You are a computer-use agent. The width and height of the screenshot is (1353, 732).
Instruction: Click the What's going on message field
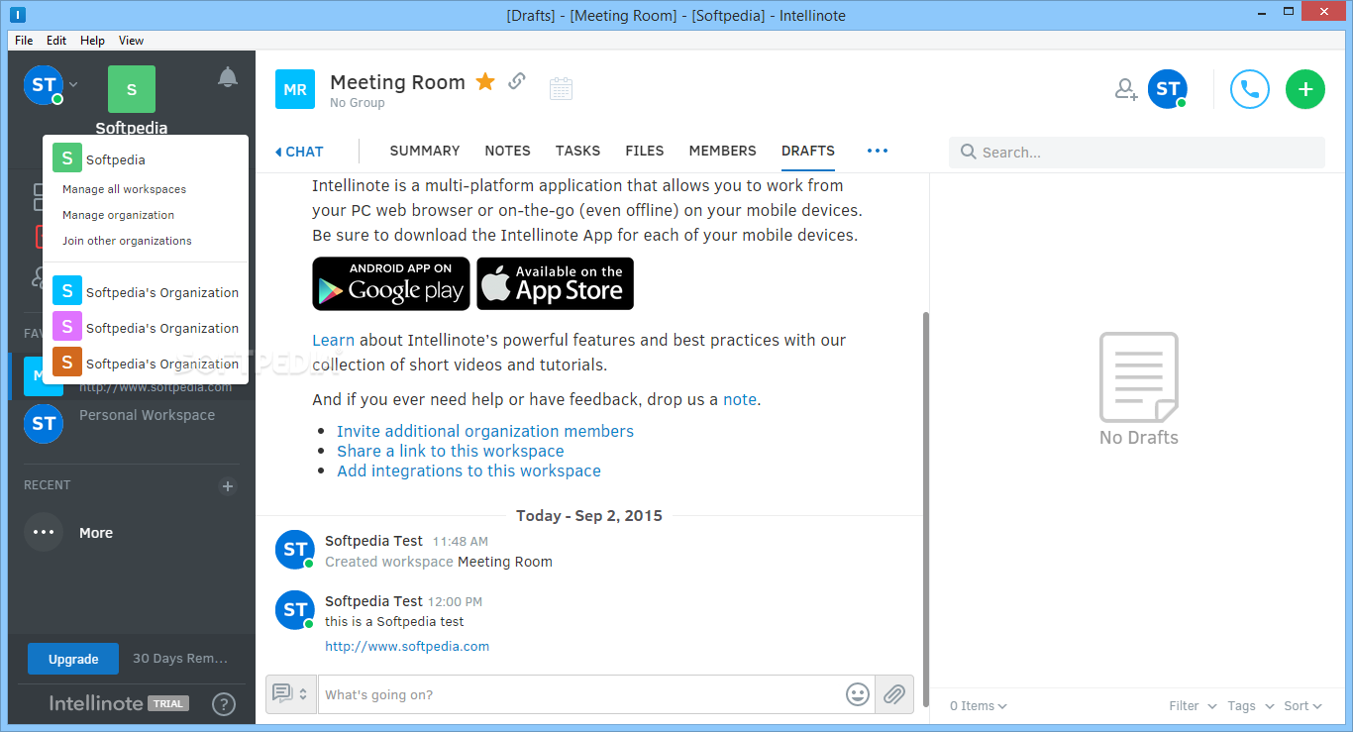pyautogui.click(x=579, y=694)
